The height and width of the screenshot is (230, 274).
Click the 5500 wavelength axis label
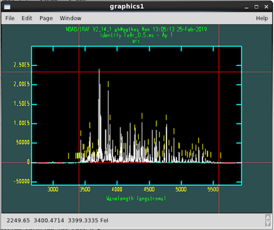click(x=213, y=189)
